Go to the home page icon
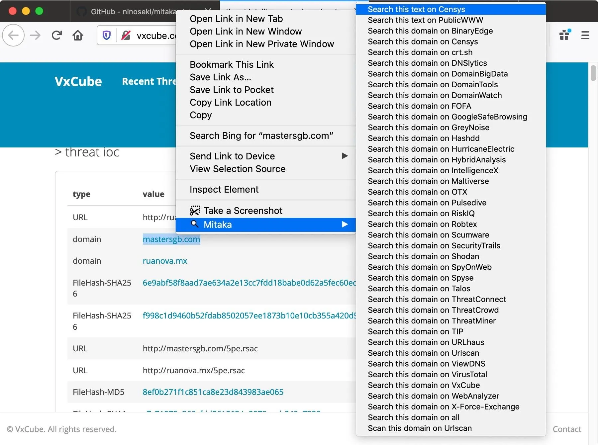 point(78,35)
